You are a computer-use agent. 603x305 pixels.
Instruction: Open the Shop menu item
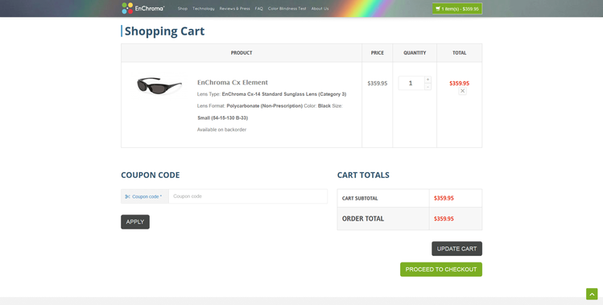coord(182,9)
